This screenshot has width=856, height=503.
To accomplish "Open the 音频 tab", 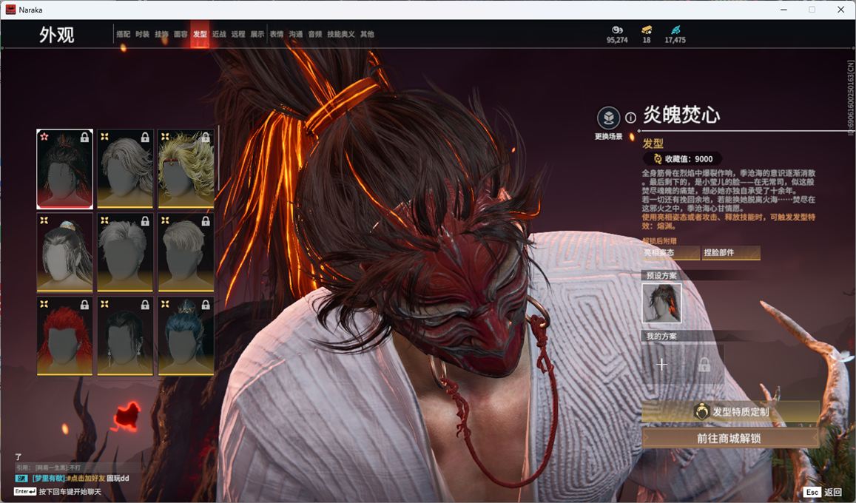I will point(315,34).
